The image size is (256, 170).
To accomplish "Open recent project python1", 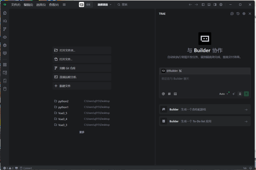I will click(x=82, y=107).
